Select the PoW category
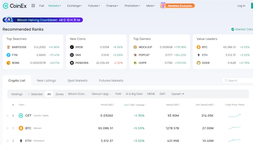This screenshot has height=145, width=253. point(118,94)
